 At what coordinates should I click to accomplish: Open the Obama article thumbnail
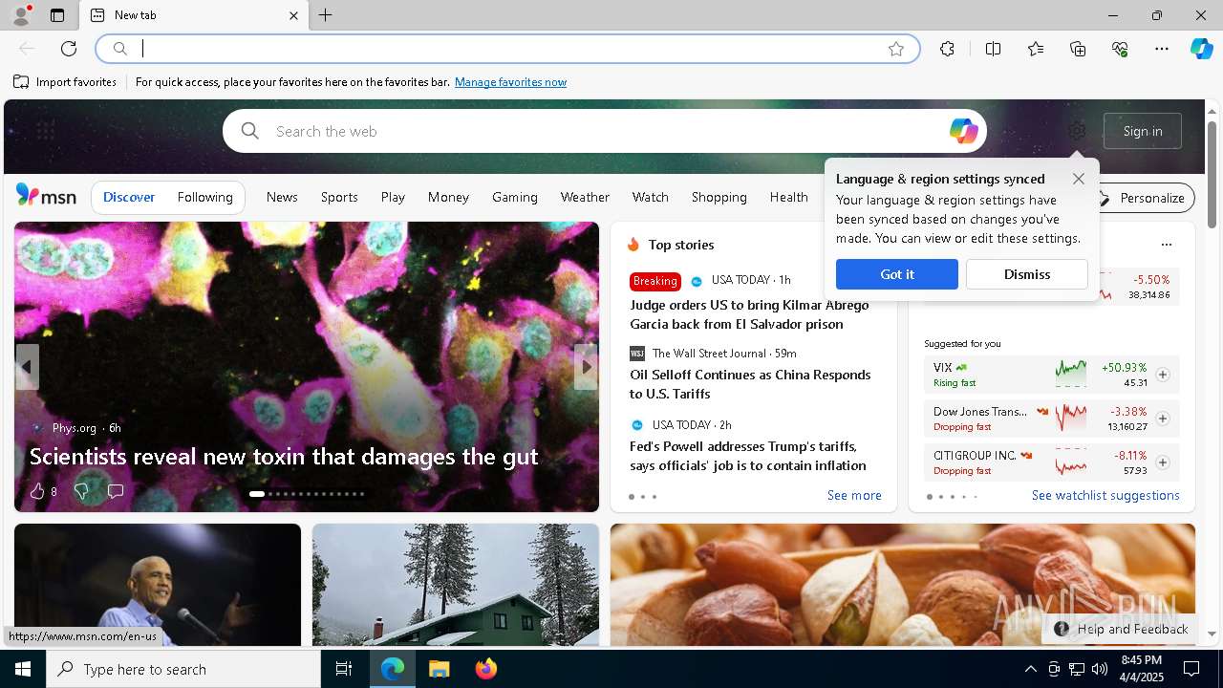[158, 585]
